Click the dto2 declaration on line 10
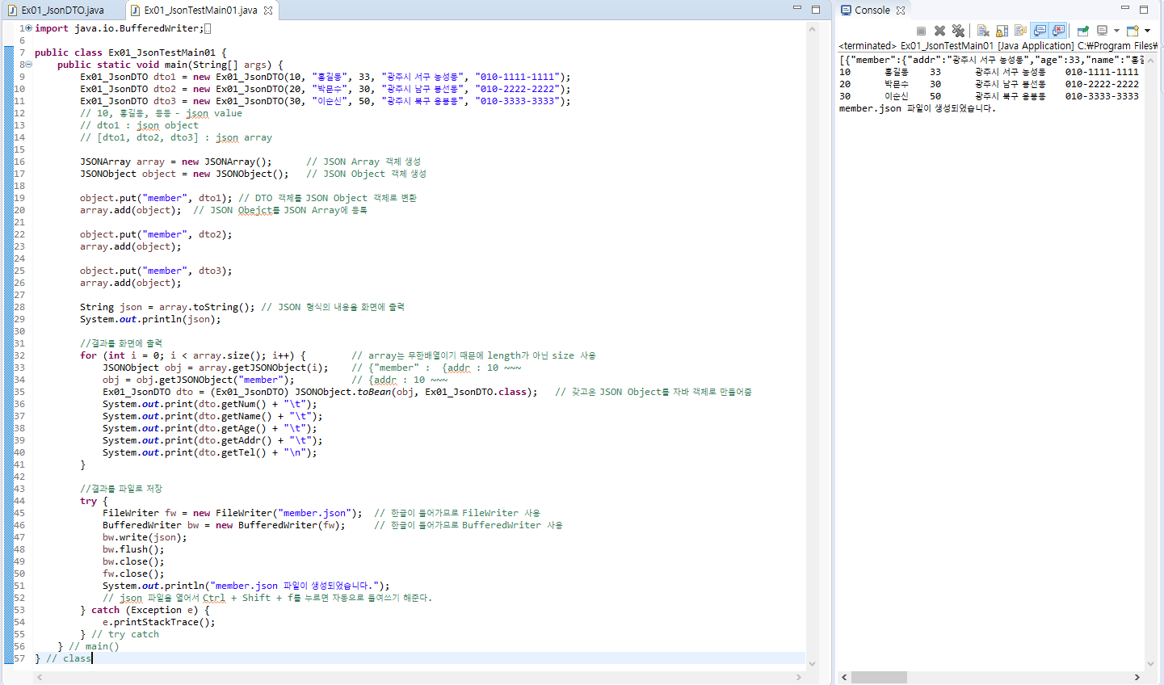The width and height of the screenshot is (1164, 685). click(325, 89)
